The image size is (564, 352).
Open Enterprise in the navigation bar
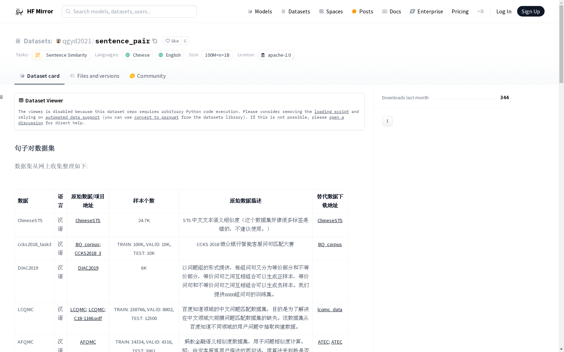tap(426, 11)
